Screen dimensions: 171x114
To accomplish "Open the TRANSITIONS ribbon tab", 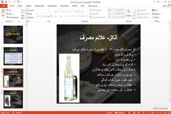I will coord(39,6).
